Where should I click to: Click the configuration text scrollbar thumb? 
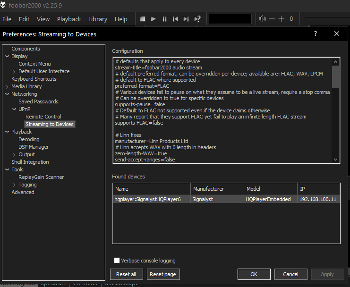pyautogui.click(x=335, y=77)
